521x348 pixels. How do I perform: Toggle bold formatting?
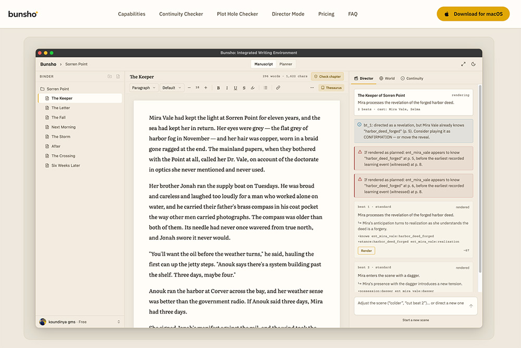218,88
